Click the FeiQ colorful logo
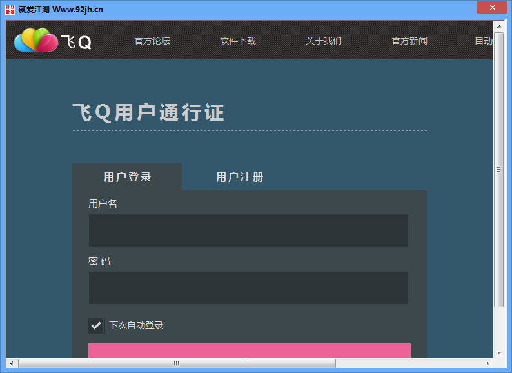 pos(36,41)
